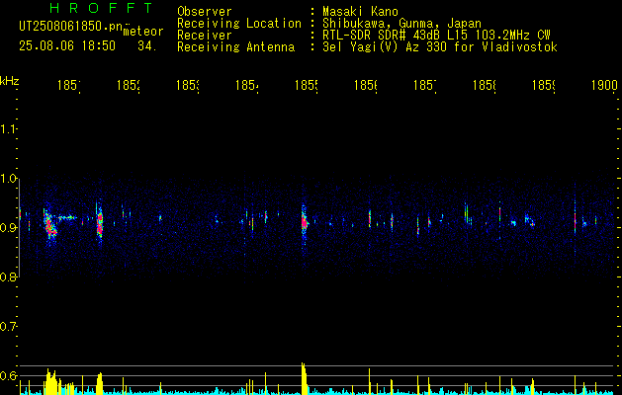Click the 1900 time axis label
This screenshot has height=395, width=622.
604,85
